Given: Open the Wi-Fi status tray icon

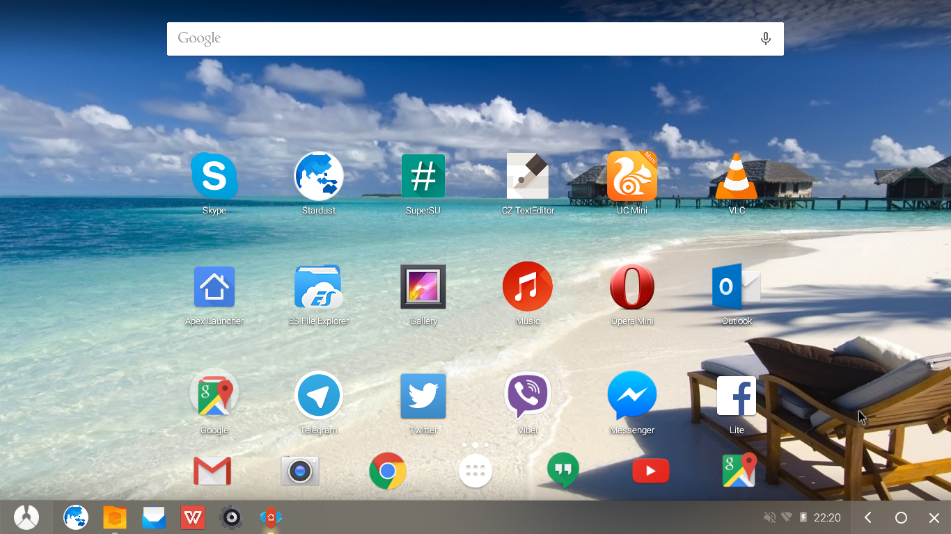Looking at the screenshot, I should pyautogui.click(x=787, y=517).
